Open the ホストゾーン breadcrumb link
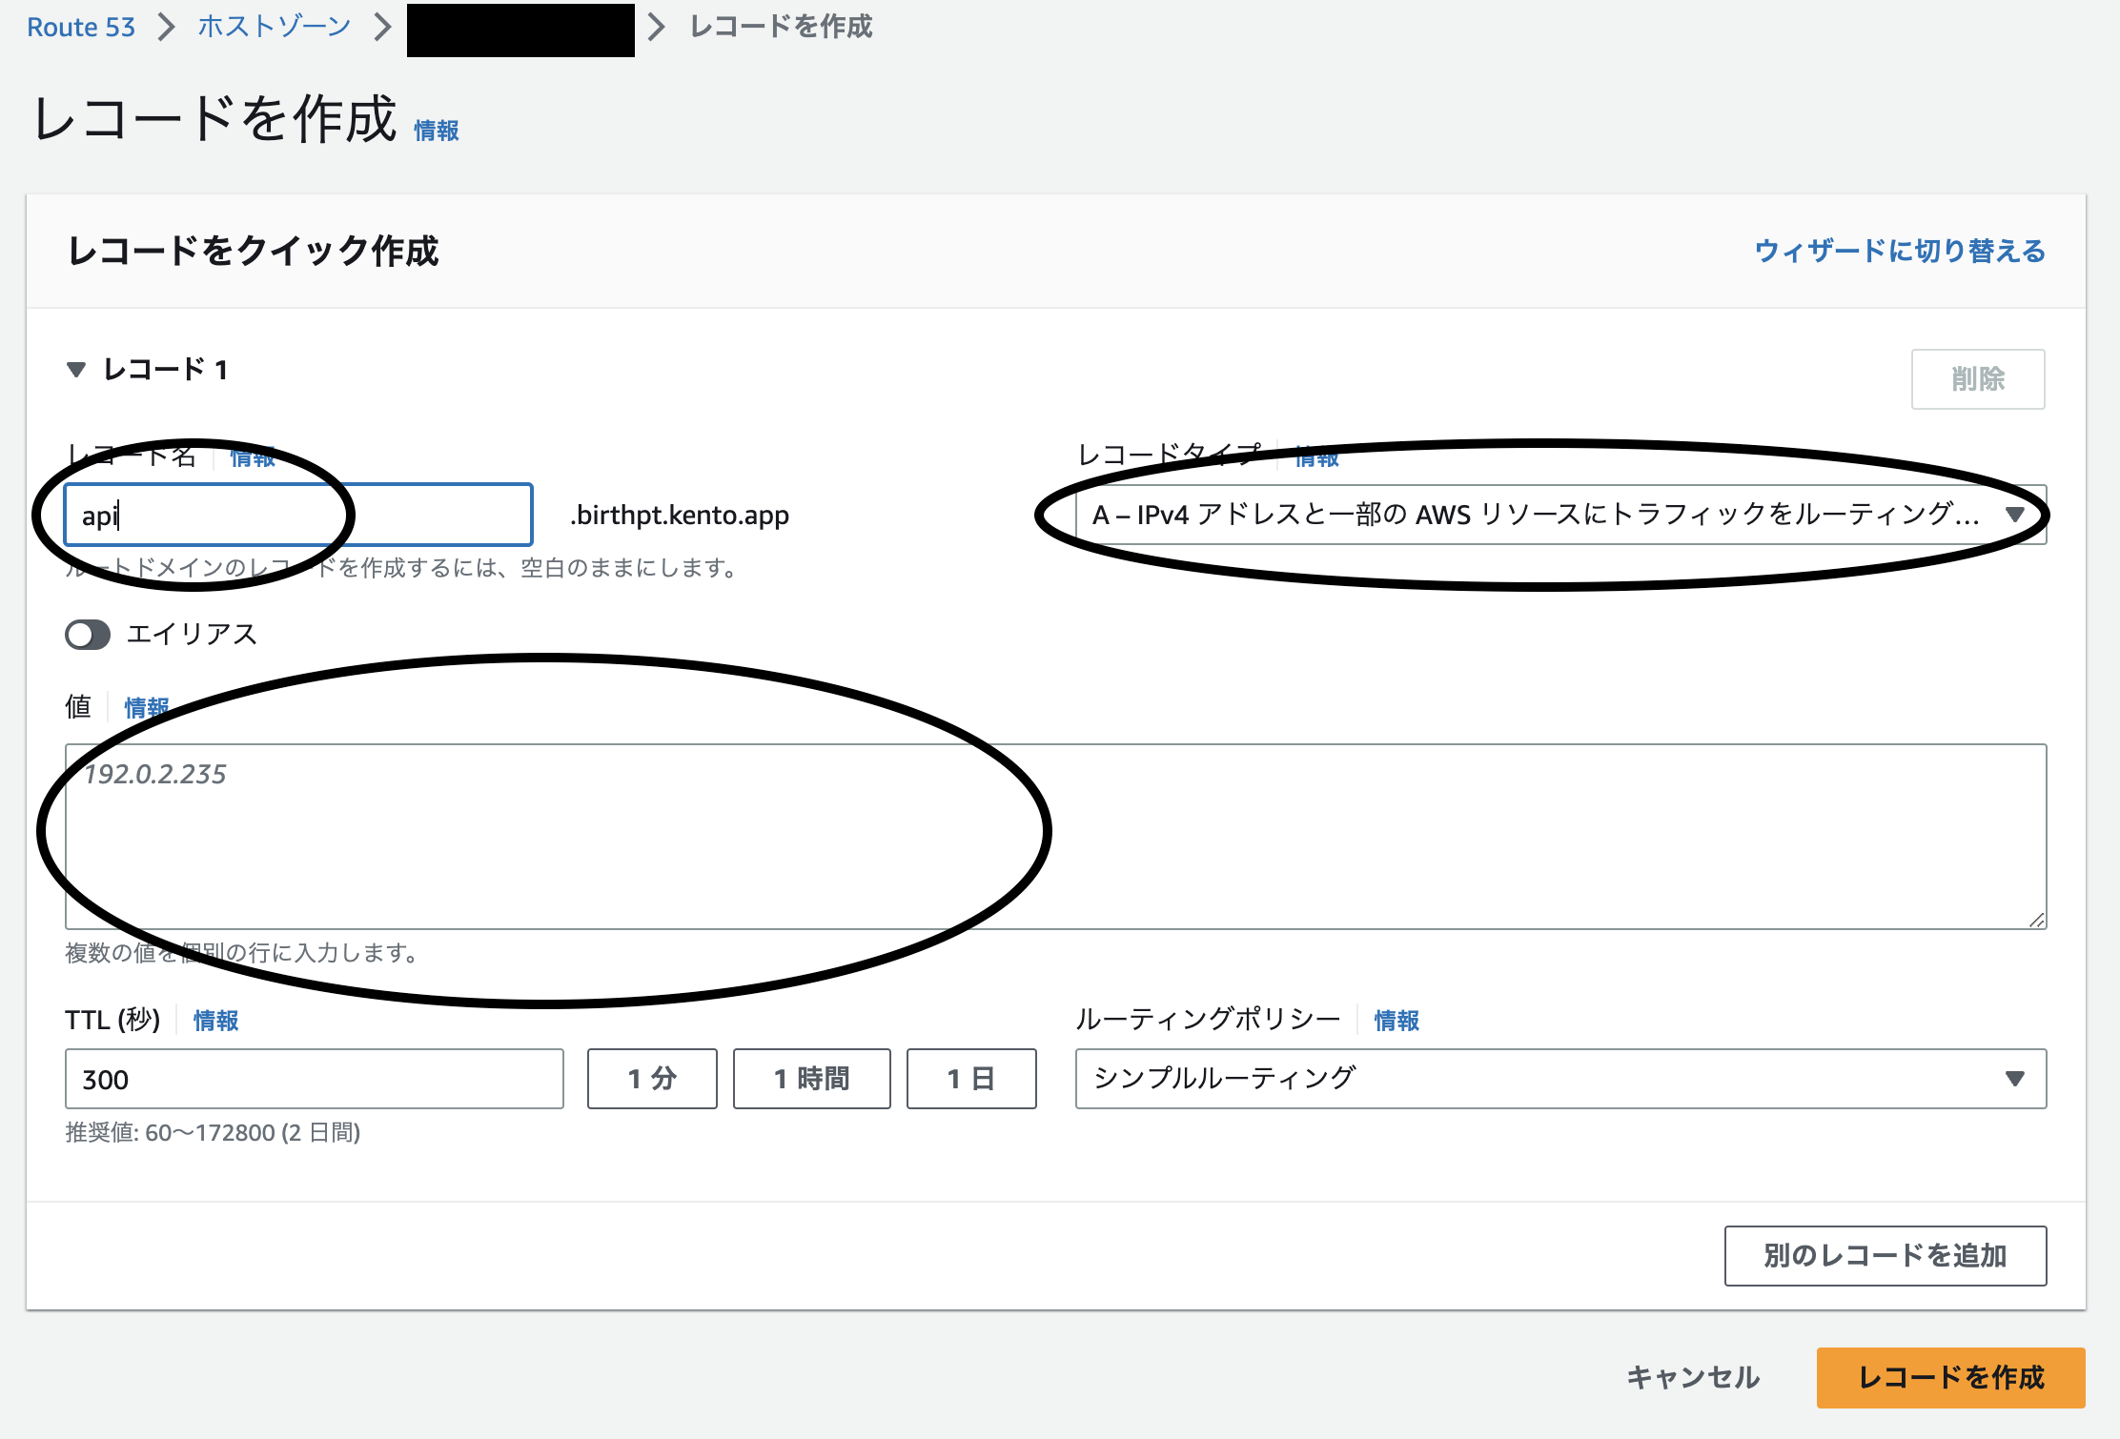This screenshot has width=2120, height=1439. [x=273, y=27]
